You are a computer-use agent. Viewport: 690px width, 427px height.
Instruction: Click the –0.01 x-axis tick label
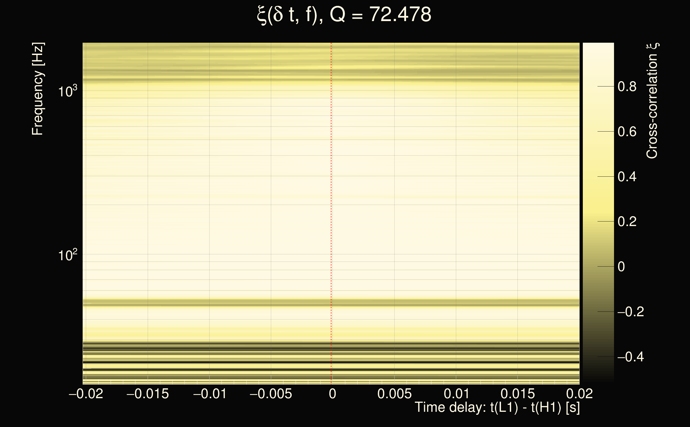pos(210,394)
